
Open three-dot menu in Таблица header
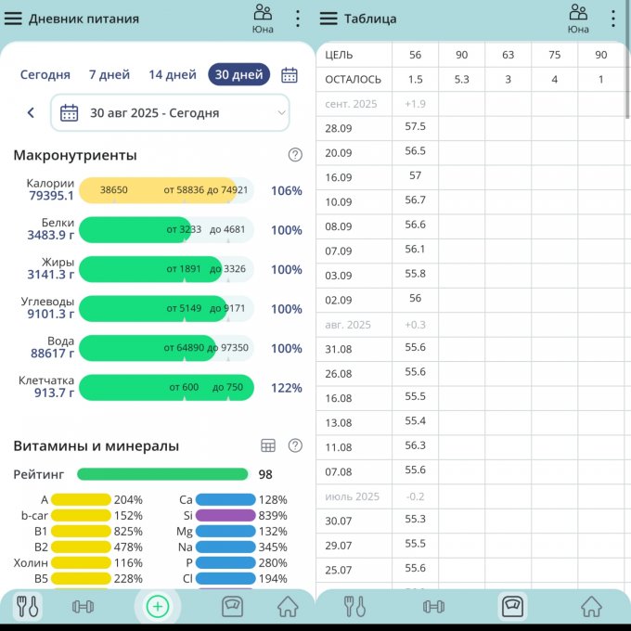tap(612, 19)
